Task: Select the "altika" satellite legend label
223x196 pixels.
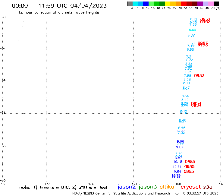Action: coord(167,187)
